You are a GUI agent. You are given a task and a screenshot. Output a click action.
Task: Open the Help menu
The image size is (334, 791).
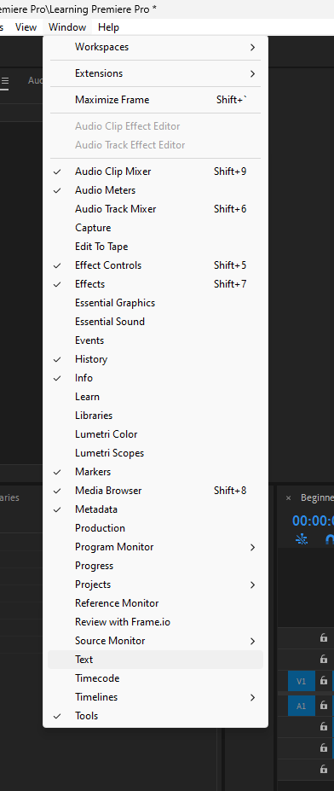[x=108, y=27]
